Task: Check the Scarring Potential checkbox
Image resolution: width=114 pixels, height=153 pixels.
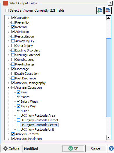Action: (x=13, y=55)
